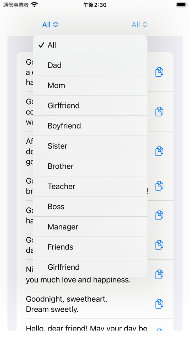Tap the copy icon beside the Sister row
Viewport: 190px width, 338px height.
(159, 151)
